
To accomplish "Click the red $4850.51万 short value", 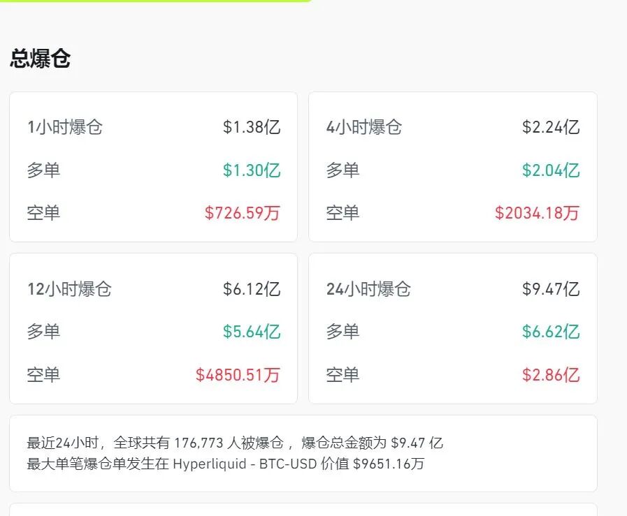I will (x=238, y=375).
